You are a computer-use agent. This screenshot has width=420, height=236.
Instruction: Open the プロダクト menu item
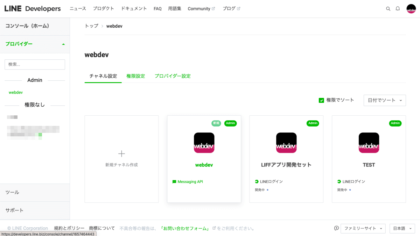(104, 9)
